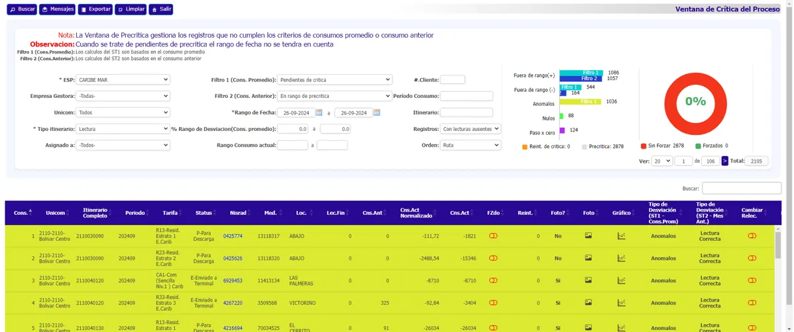Toggle FZdo switch for row 1

coord(493,236)
